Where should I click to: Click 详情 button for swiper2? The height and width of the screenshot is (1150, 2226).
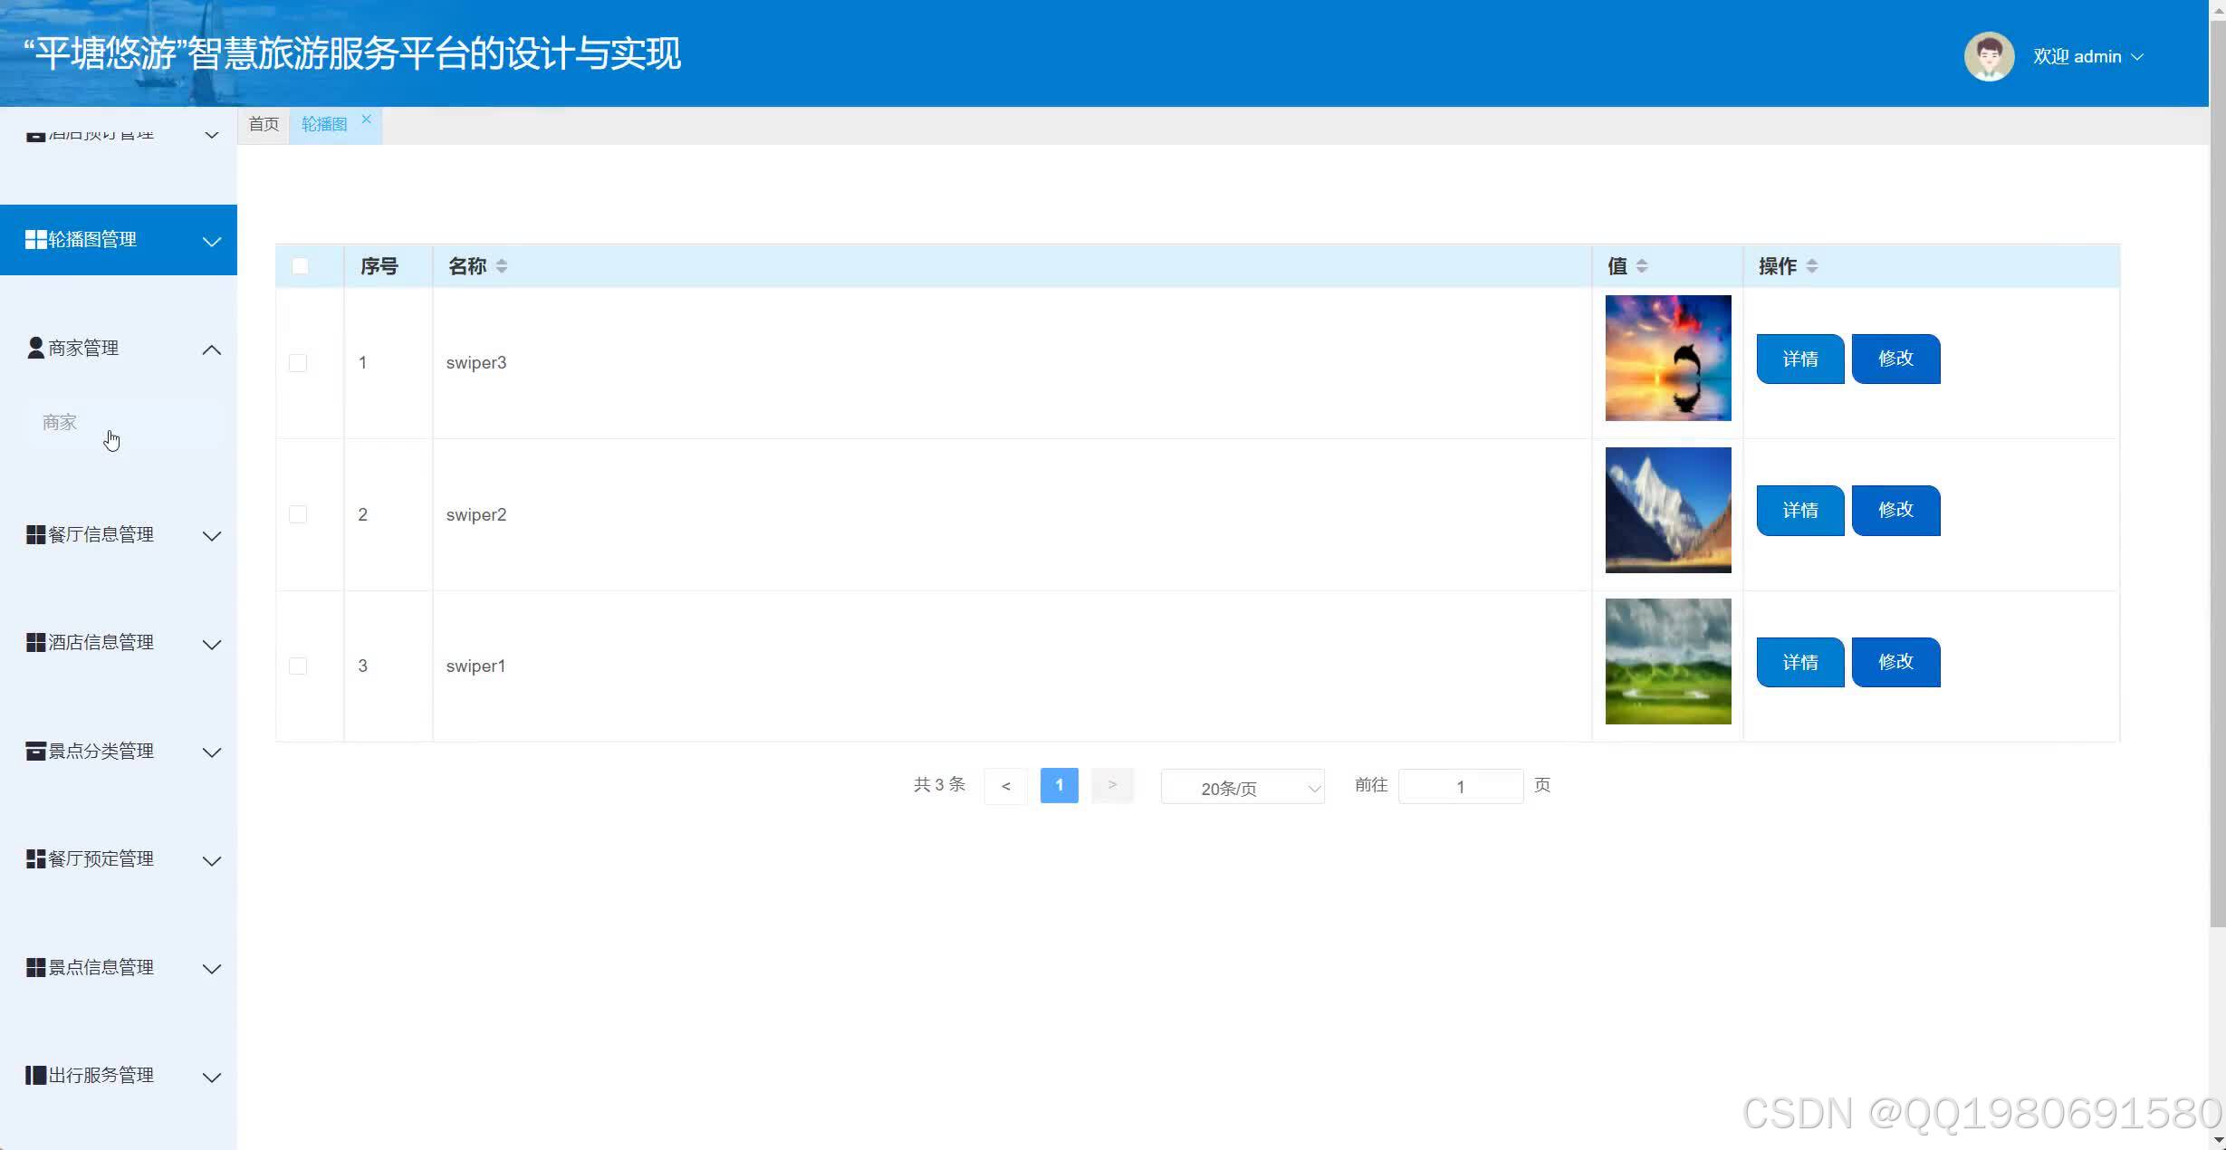tap(1799, 511)
